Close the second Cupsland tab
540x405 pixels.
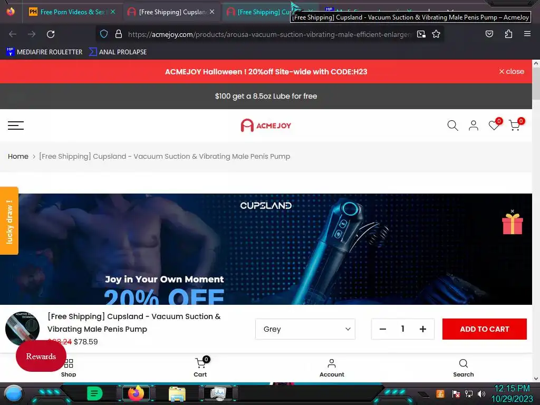click(212, 12)
